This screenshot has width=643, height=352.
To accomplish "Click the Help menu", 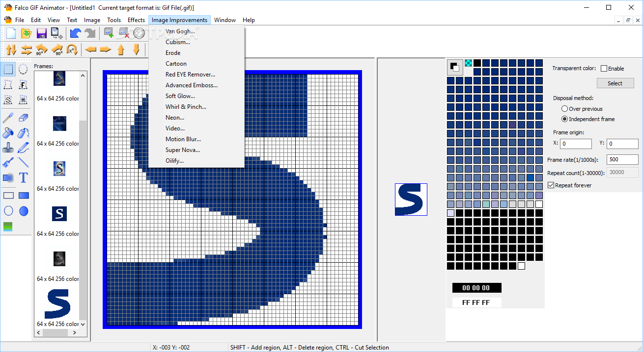I will (249, 20).
